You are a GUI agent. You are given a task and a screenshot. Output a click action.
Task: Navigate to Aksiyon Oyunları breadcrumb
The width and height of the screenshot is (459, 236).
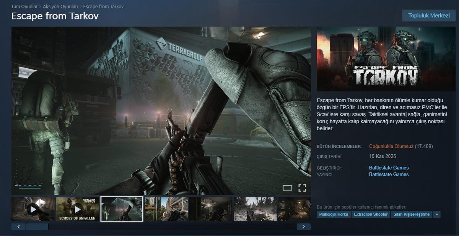60,6
